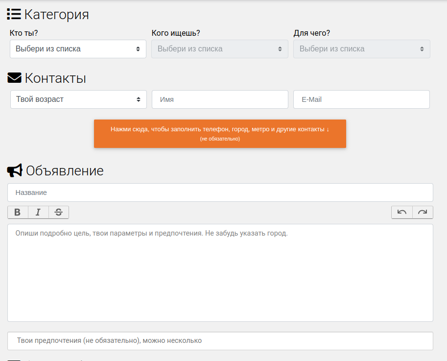Redo the last undone editor action
The height and width of the screenshot is (361, 447).
[x=423, y=212]
